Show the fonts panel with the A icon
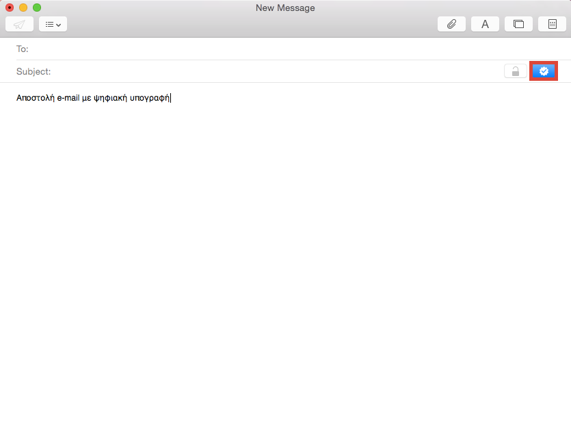Screen dimensions: 571x439 pos(485,25)
